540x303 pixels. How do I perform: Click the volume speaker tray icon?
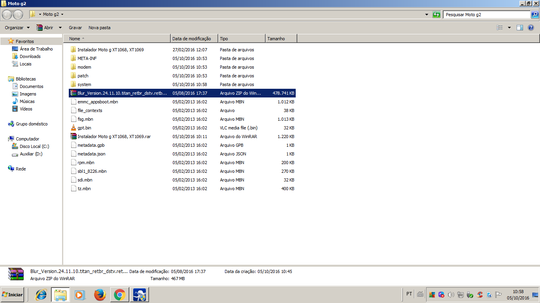pos(451,294)
